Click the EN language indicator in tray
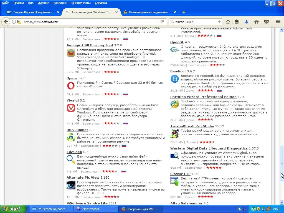 tap(239, 209)
